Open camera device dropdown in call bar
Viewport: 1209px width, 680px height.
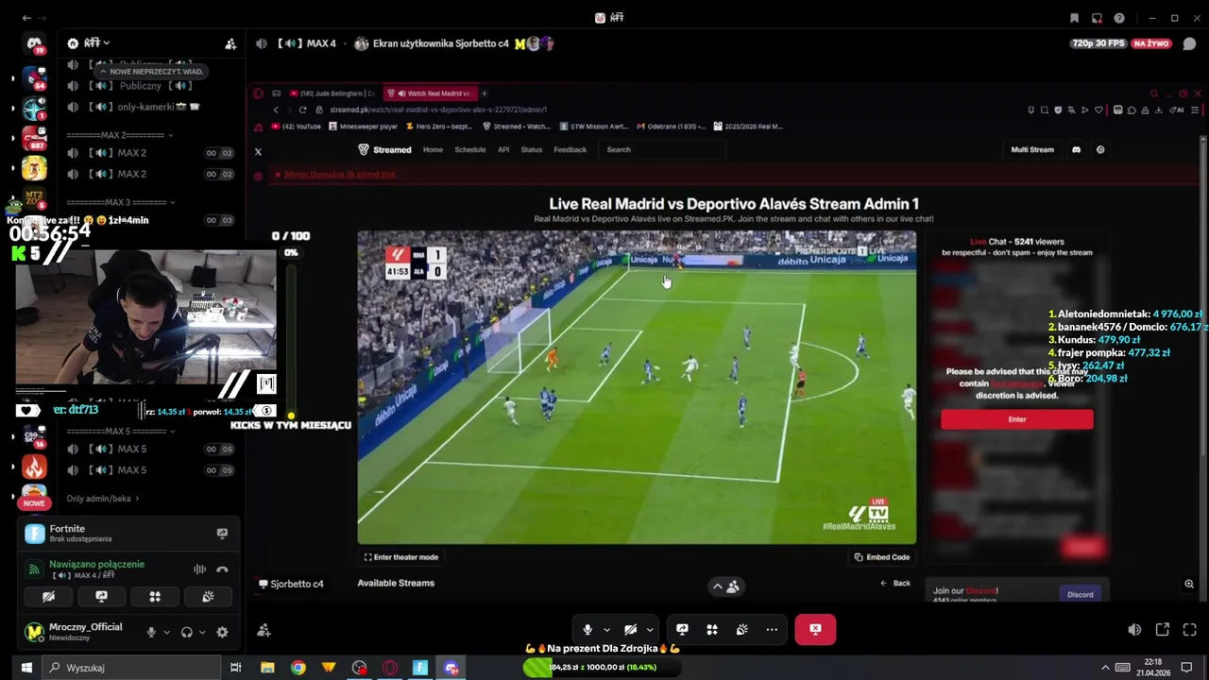[650, 630]
